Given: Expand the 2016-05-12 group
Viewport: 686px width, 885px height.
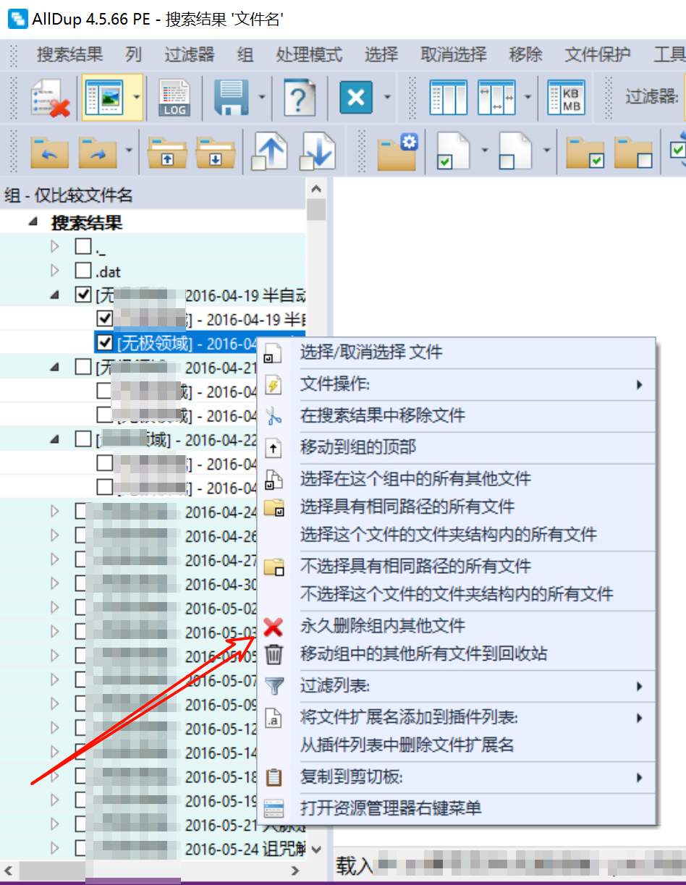Looking at the screenshot, I should coord(54,728).
